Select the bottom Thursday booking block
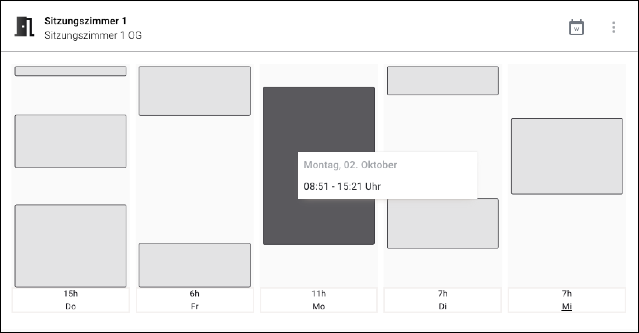The height and width of the screenshot is (333, 639). [x=70, y=246]
